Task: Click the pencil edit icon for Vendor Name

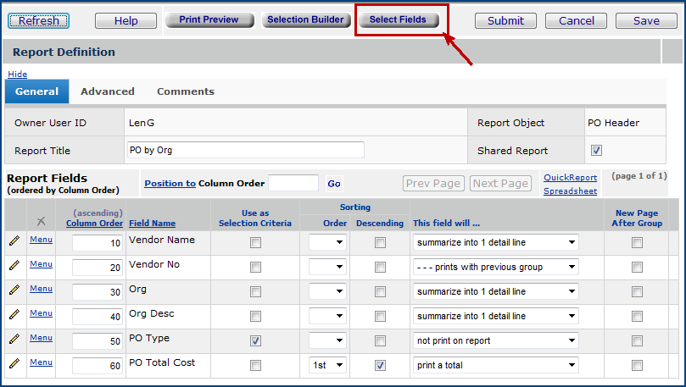Action: pyautogui.click(x=14, y=241)
